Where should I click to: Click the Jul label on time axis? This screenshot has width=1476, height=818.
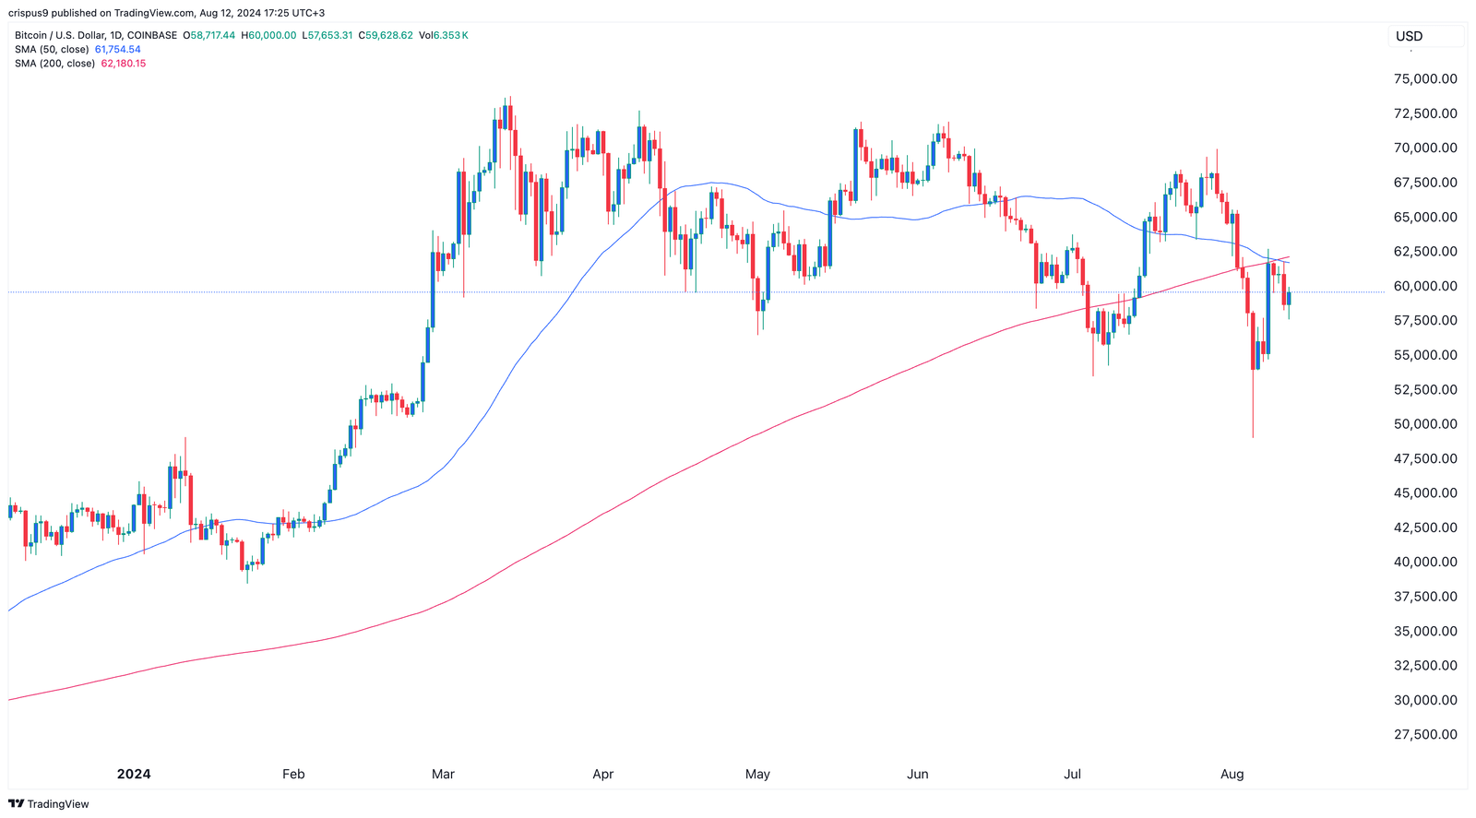click(x=1073, y=774)
